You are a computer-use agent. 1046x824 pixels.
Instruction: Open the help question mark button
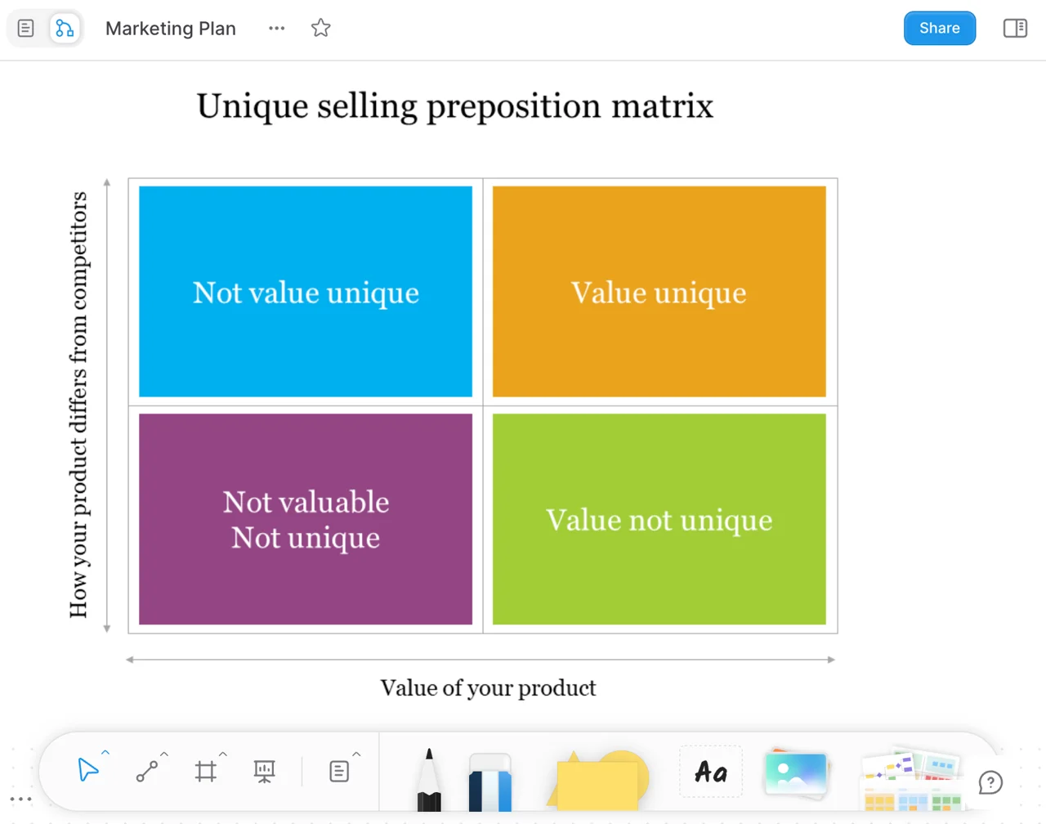(x=990, y=783)
